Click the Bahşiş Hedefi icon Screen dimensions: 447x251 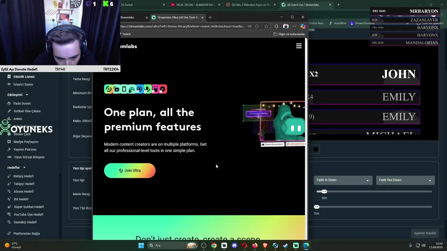tap(9, 176)
